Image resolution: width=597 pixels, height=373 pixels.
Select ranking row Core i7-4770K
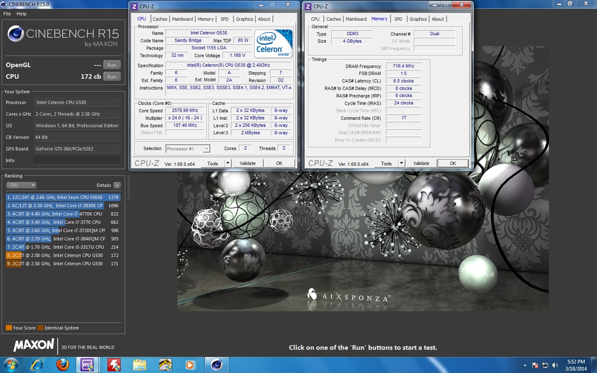pyautogui.click(x=63, y=214)
